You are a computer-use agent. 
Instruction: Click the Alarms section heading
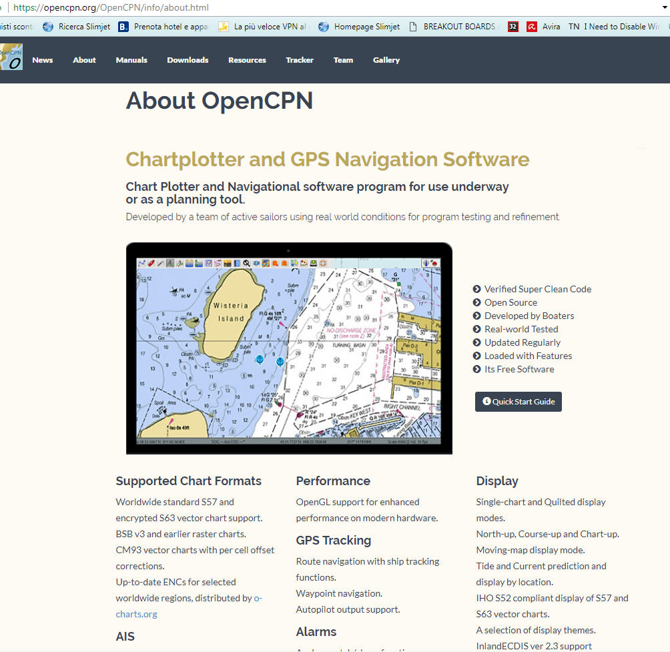(x=316, y=632)
